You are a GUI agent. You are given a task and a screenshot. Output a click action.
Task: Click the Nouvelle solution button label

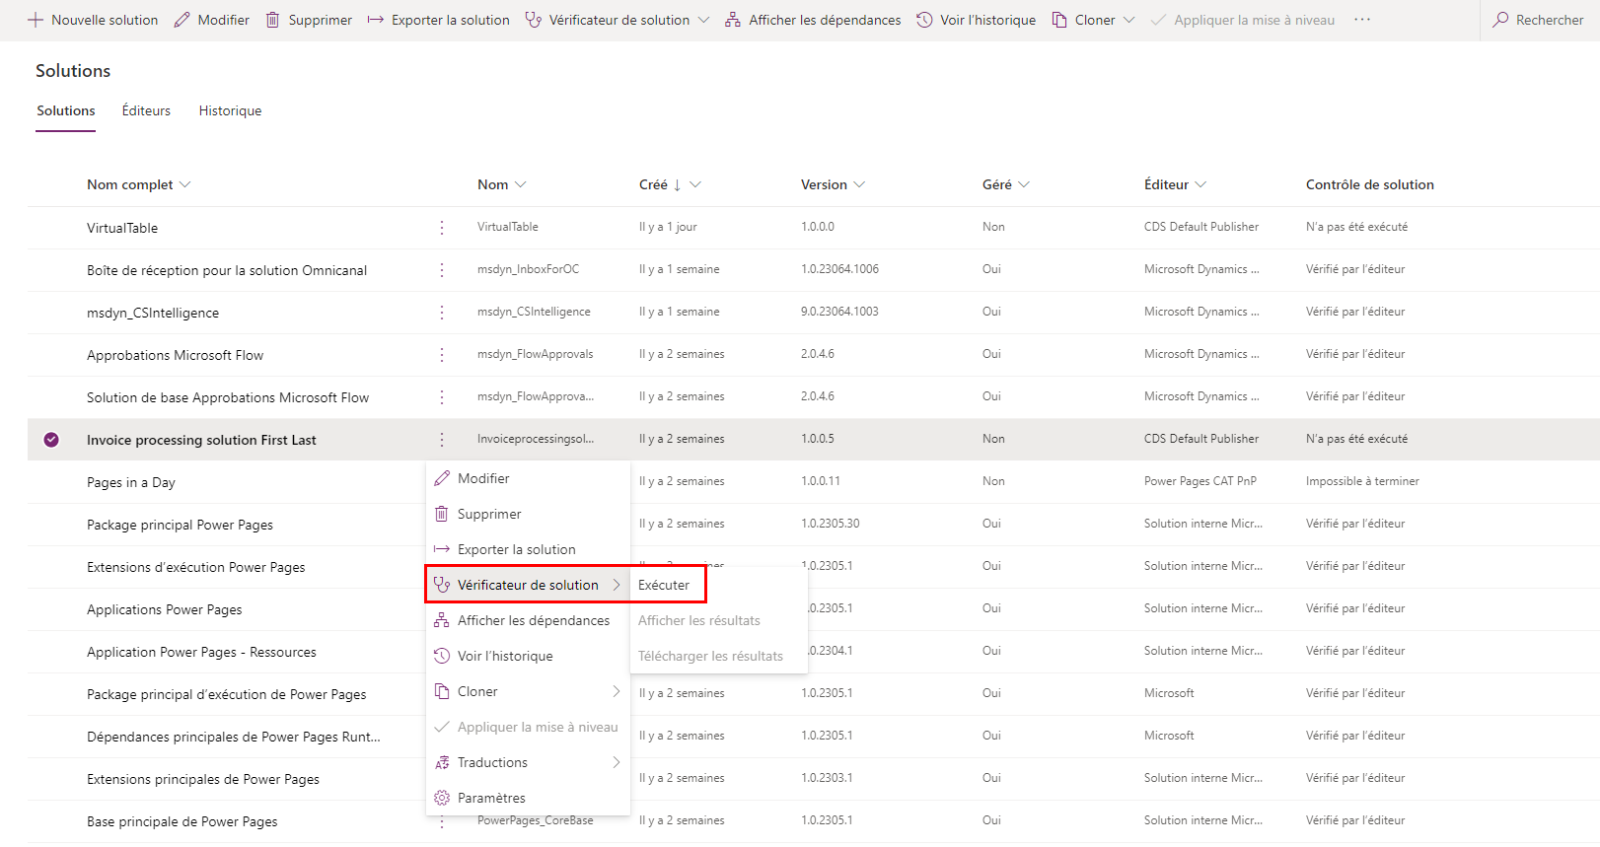105,20
